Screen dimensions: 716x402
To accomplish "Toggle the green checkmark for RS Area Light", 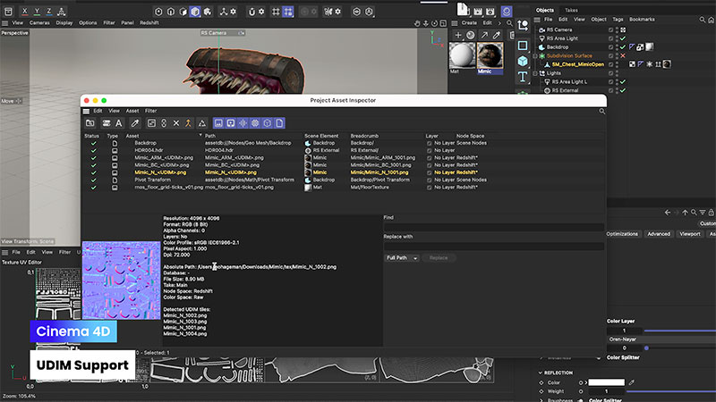I will (x=622, y=38).
